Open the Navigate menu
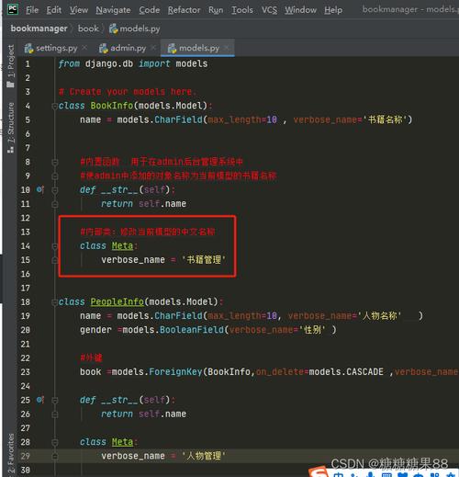The width and height of the screenshot is (459, 477). (113, 10)
